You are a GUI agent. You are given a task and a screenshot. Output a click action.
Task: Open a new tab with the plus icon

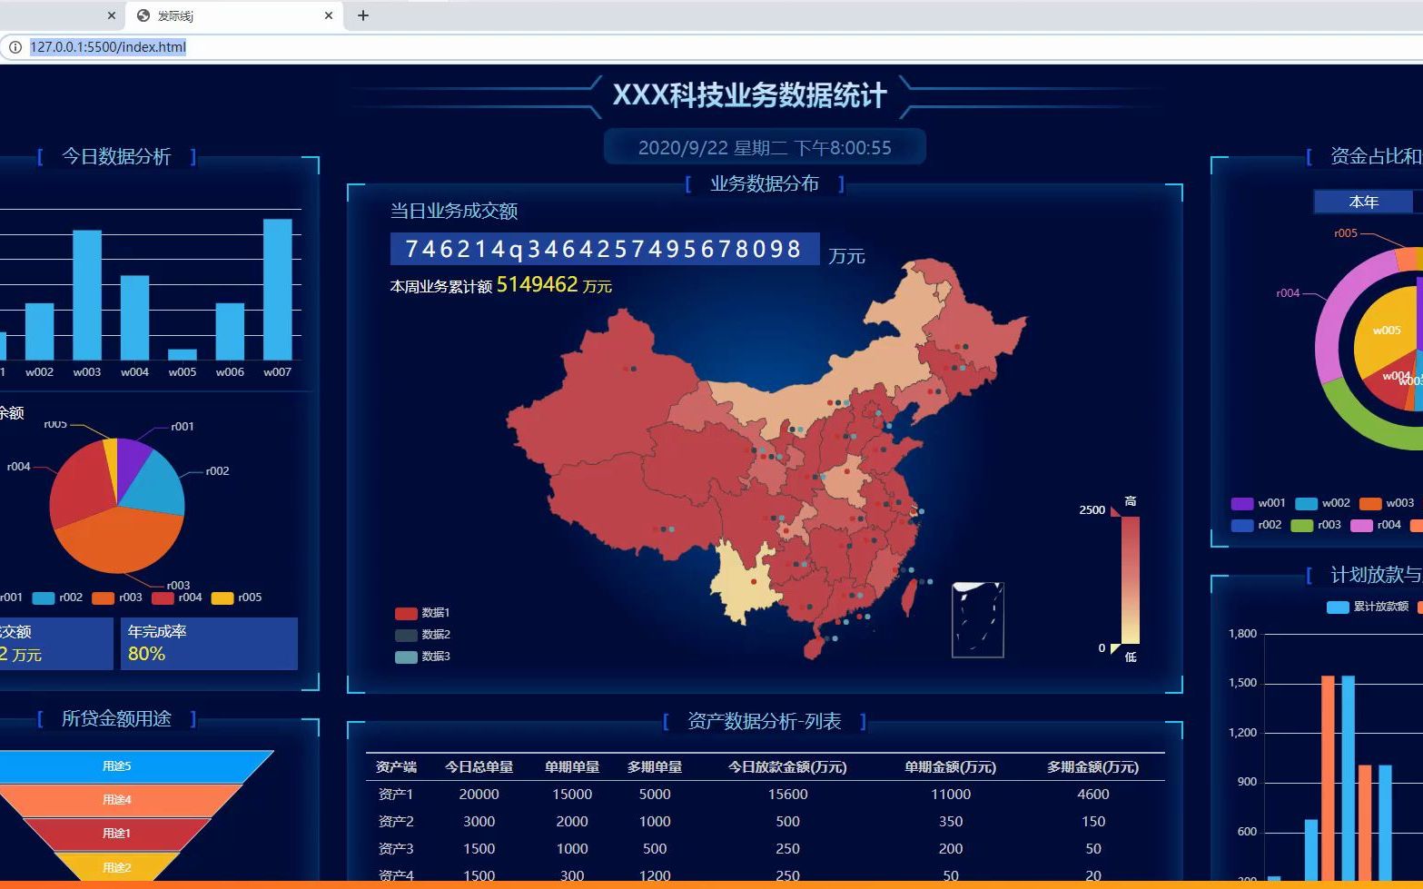click(x=361, y=15)
